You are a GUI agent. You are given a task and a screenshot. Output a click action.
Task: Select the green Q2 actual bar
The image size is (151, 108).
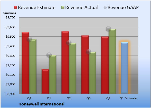73,68
